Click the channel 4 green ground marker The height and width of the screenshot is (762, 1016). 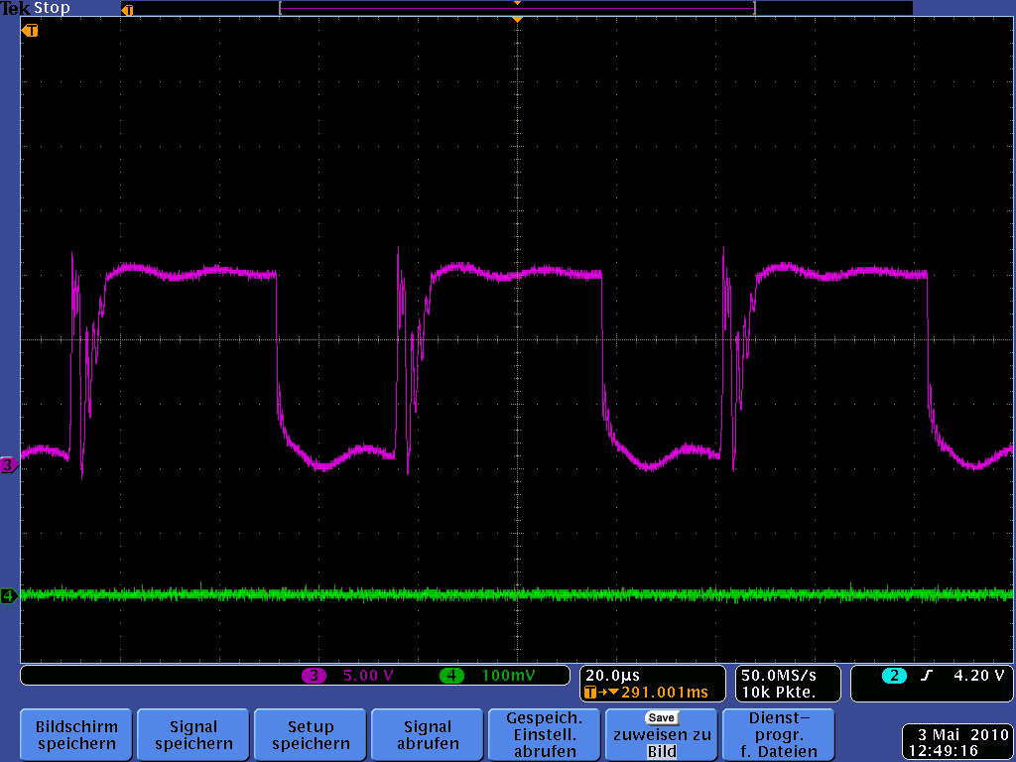click(8, 595)
